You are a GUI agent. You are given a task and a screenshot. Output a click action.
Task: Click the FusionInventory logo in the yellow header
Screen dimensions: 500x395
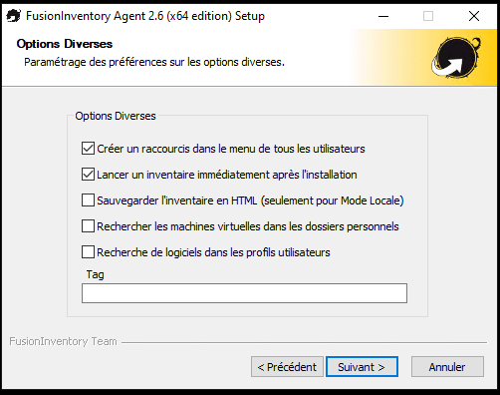click(456, 58)
